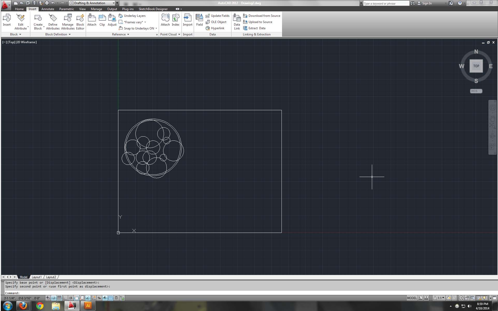Switch to the Annotate ribbon tab
The height and width of the screenshot is (311, 498).
48,9
